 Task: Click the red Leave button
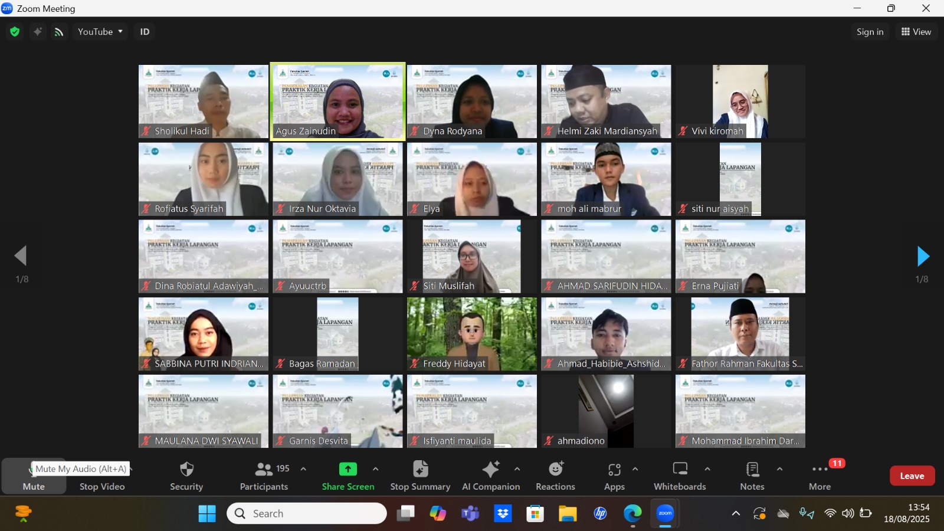coord(912,476)
